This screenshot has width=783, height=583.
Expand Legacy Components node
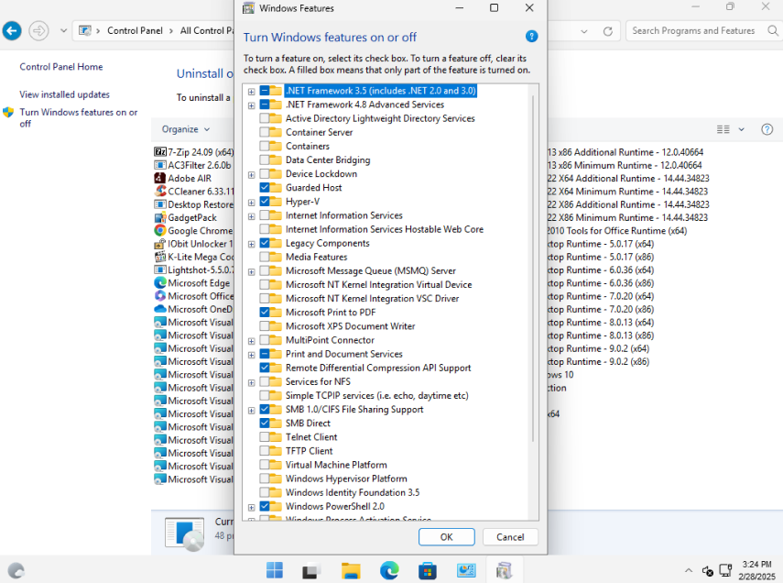click(x=251, y=244)
